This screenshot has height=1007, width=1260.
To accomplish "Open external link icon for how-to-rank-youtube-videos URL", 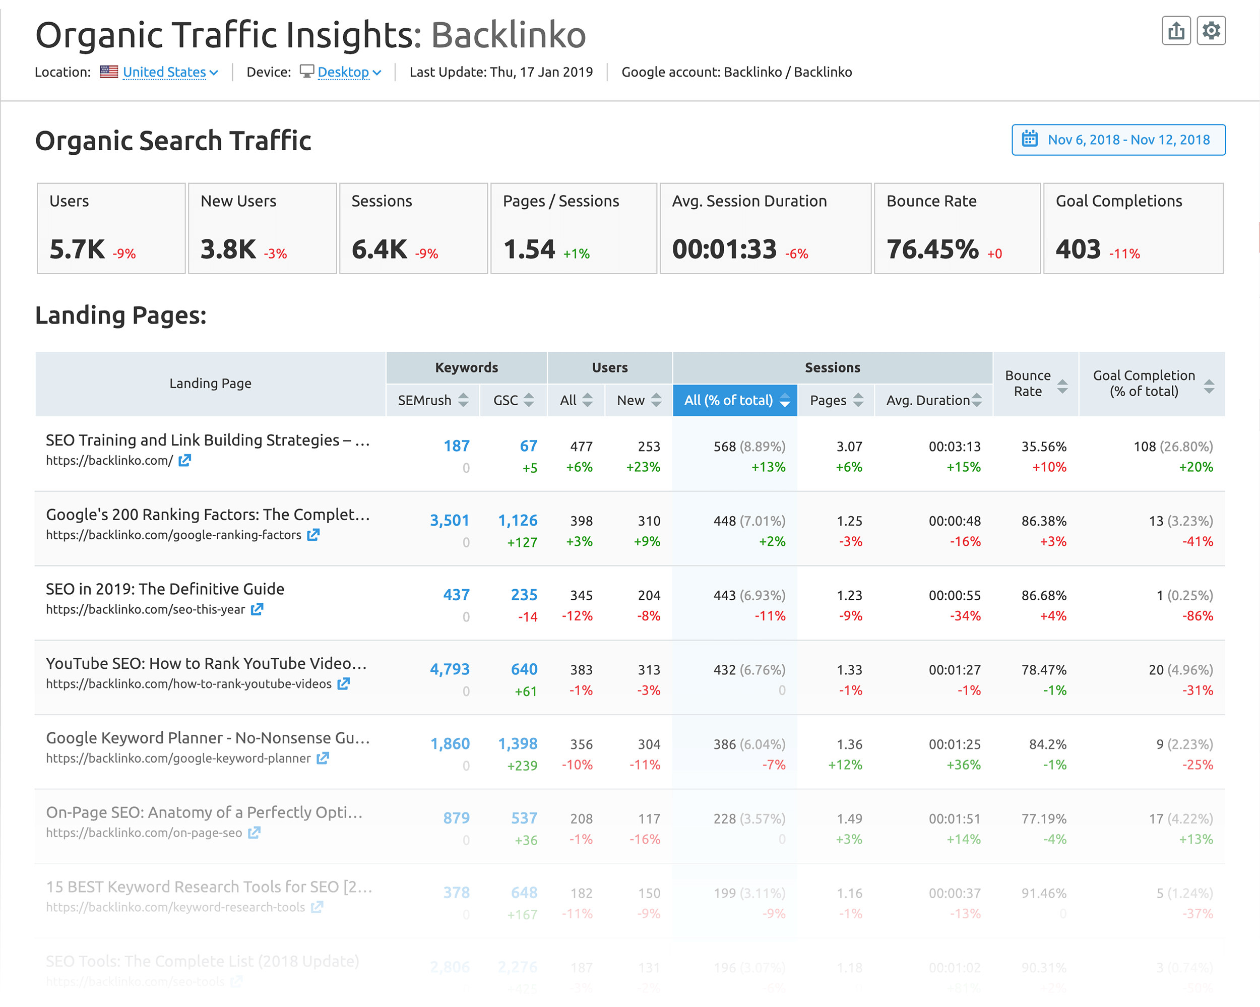I will point(344,684).
